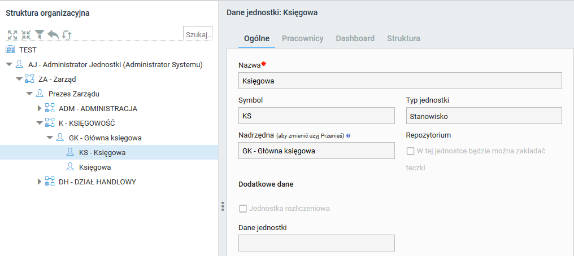Image resolution: width=574 pixels, height=256 pixels.
Task: Toggle the Jednostka rozliczeniowa checkbox
Action: click(x=243, y=209)
